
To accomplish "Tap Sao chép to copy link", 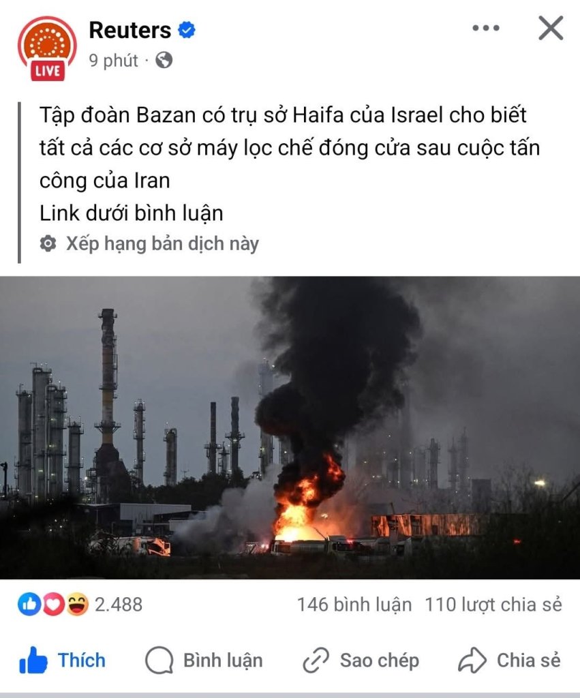I will (361, 660).
